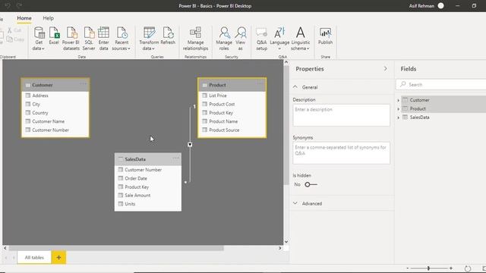The width and height of the screenshot is (486, 273).
Task: Click the zoom slider handle
Action: (x=428, y=268)
